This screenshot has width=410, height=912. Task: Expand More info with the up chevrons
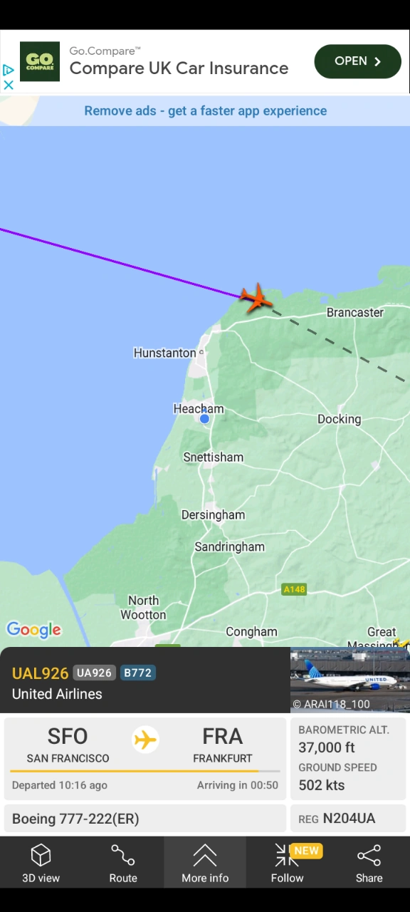pos(205,854)
